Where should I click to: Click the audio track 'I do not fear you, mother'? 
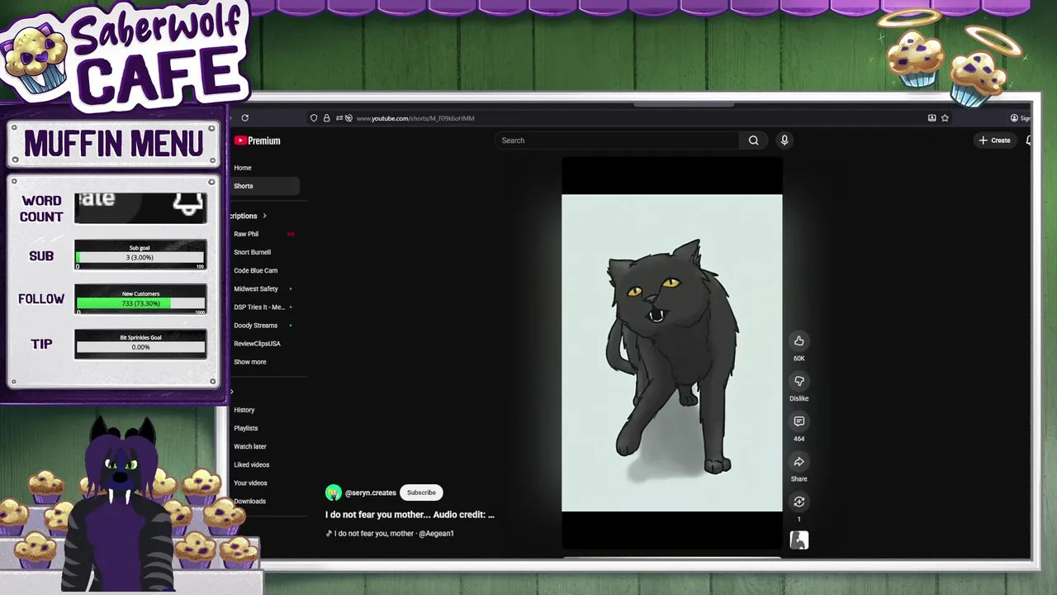(x=391, y=533)
